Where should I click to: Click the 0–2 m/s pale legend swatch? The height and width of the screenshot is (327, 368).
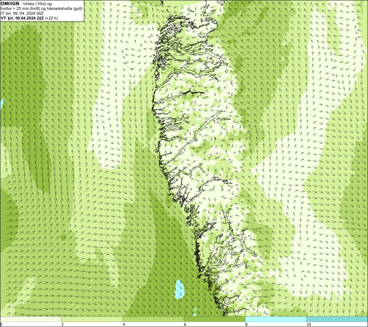31,319
